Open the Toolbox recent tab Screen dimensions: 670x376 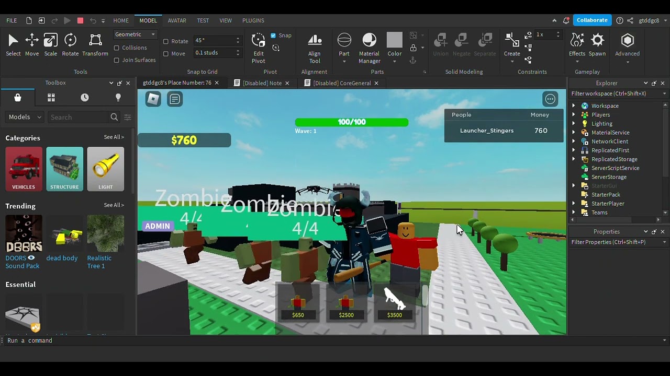[x=85, y=98]
